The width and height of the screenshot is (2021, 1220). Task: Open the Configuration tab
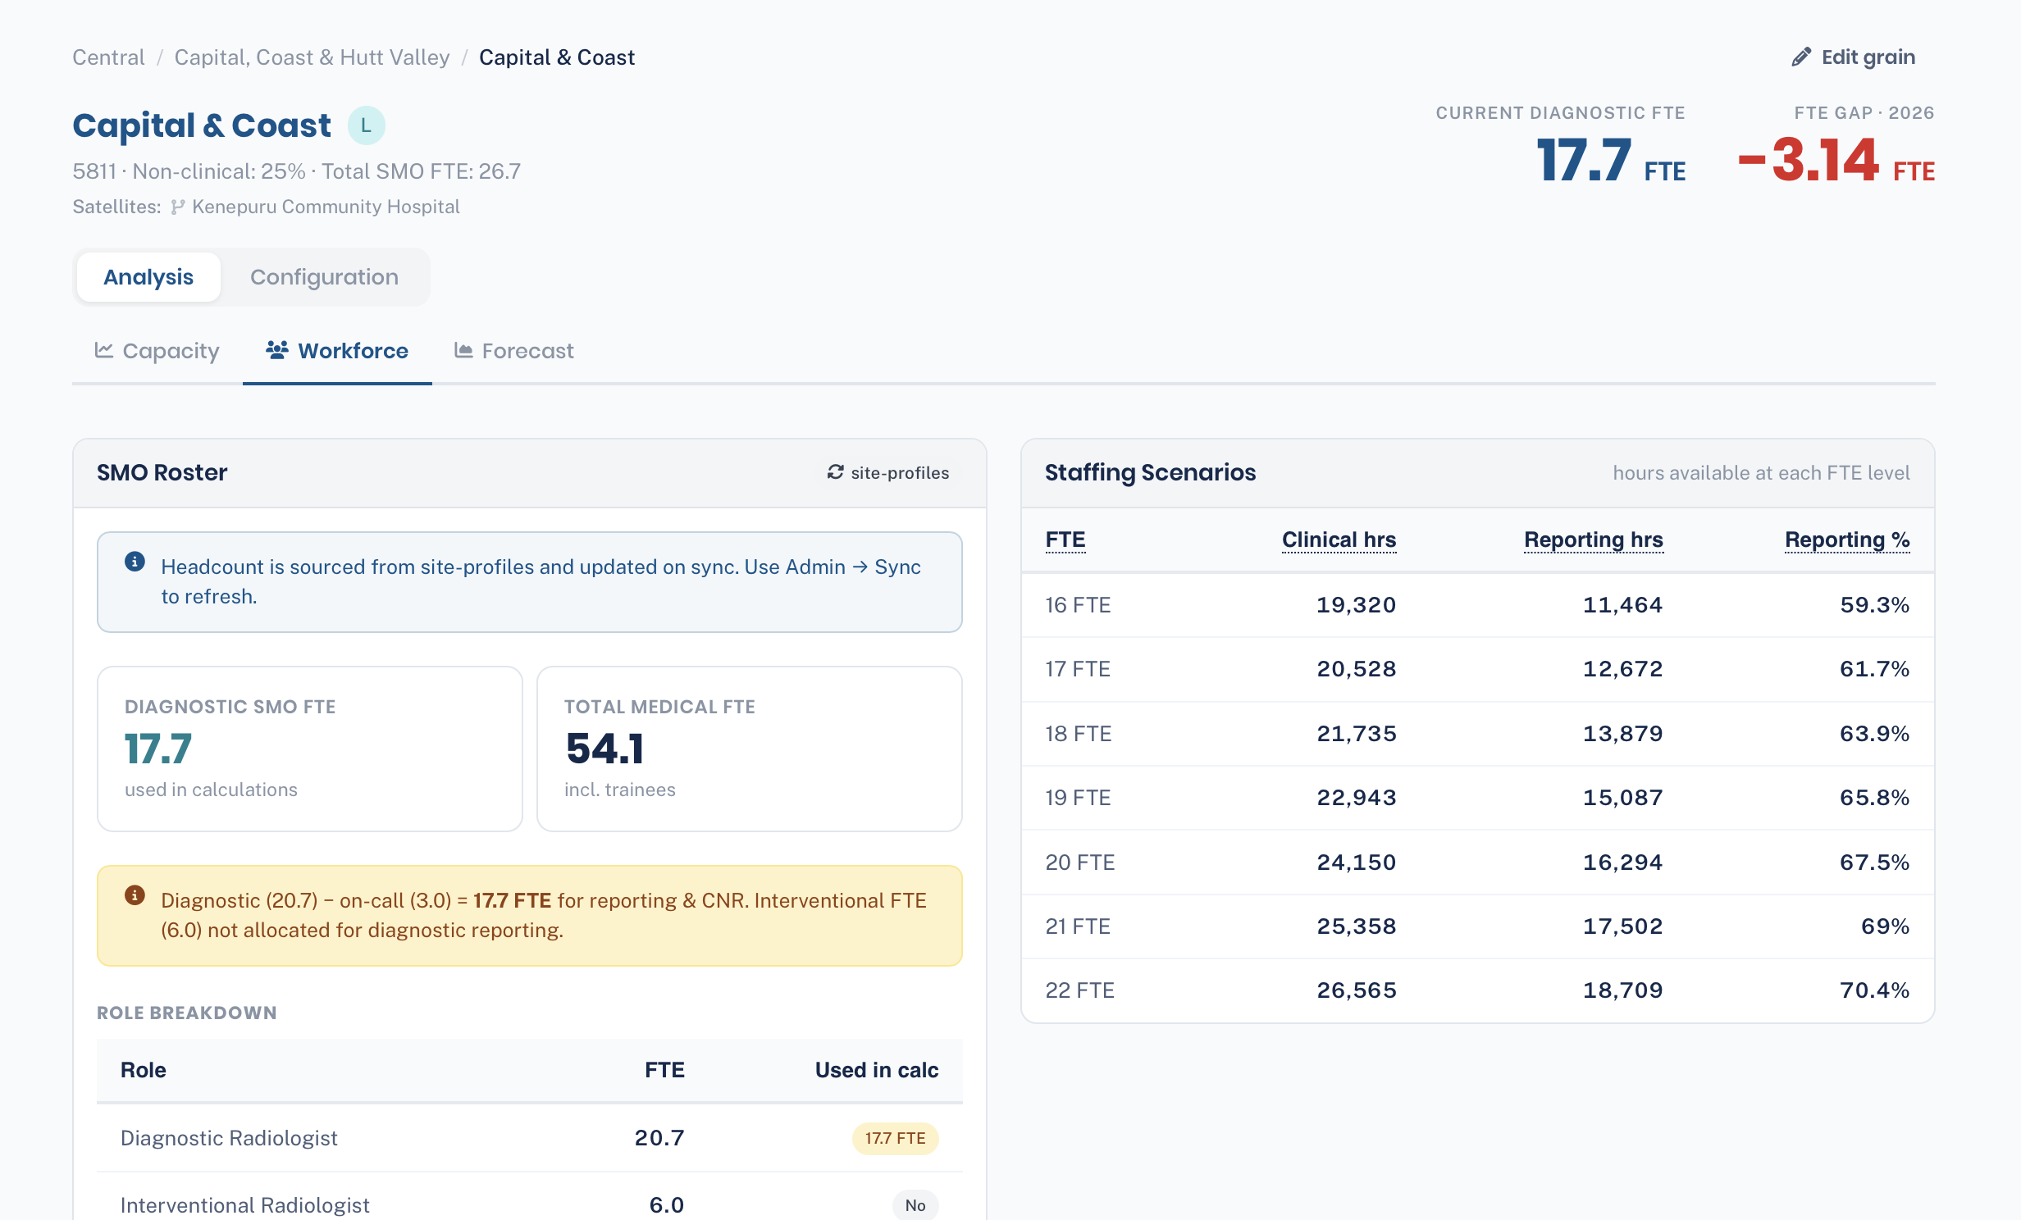pos(324,277)
